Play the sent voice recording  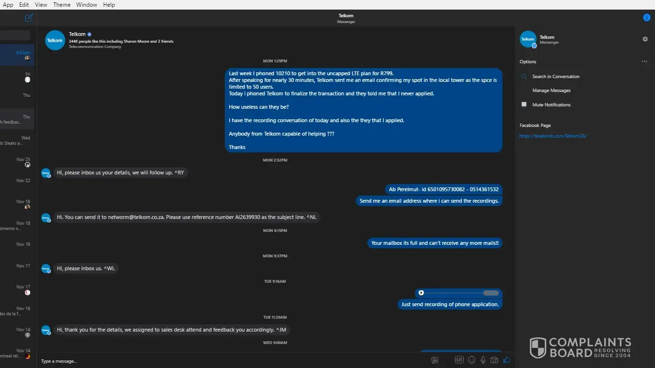tap(421, 293)
